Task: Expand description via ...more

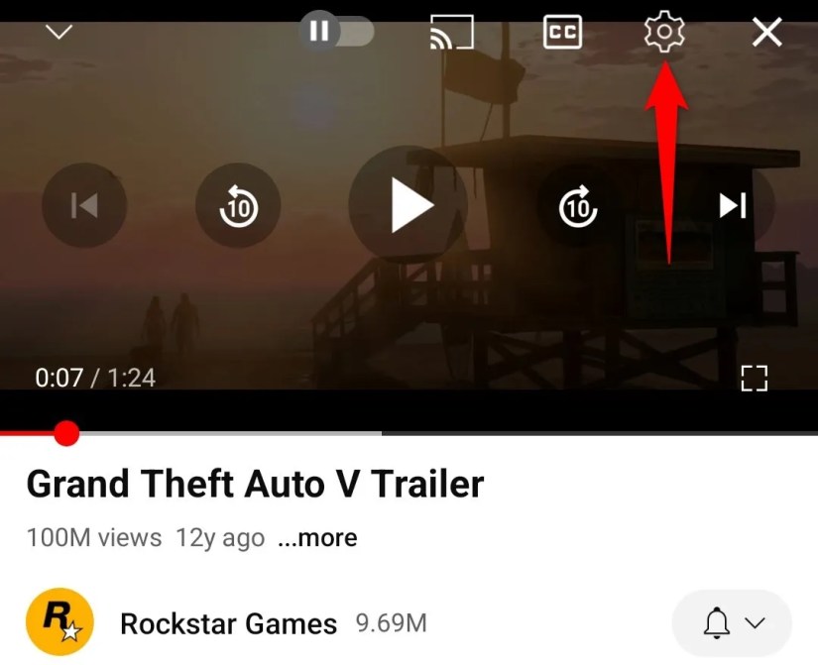Action: [317, 538]
